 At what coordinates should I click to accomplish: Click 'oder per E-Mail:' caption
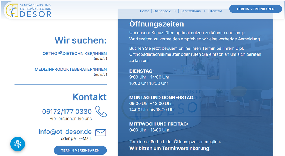[x=76, y=138]
